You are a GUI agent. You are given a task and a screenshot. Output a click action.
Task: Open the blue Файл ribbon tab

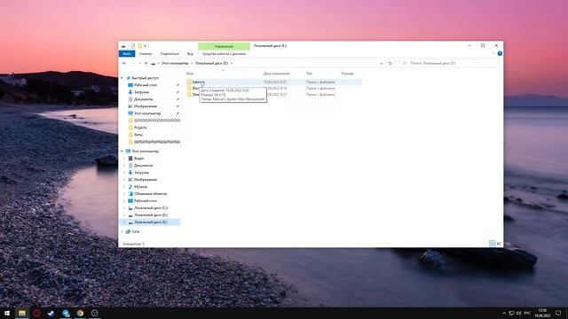point(127,54)
